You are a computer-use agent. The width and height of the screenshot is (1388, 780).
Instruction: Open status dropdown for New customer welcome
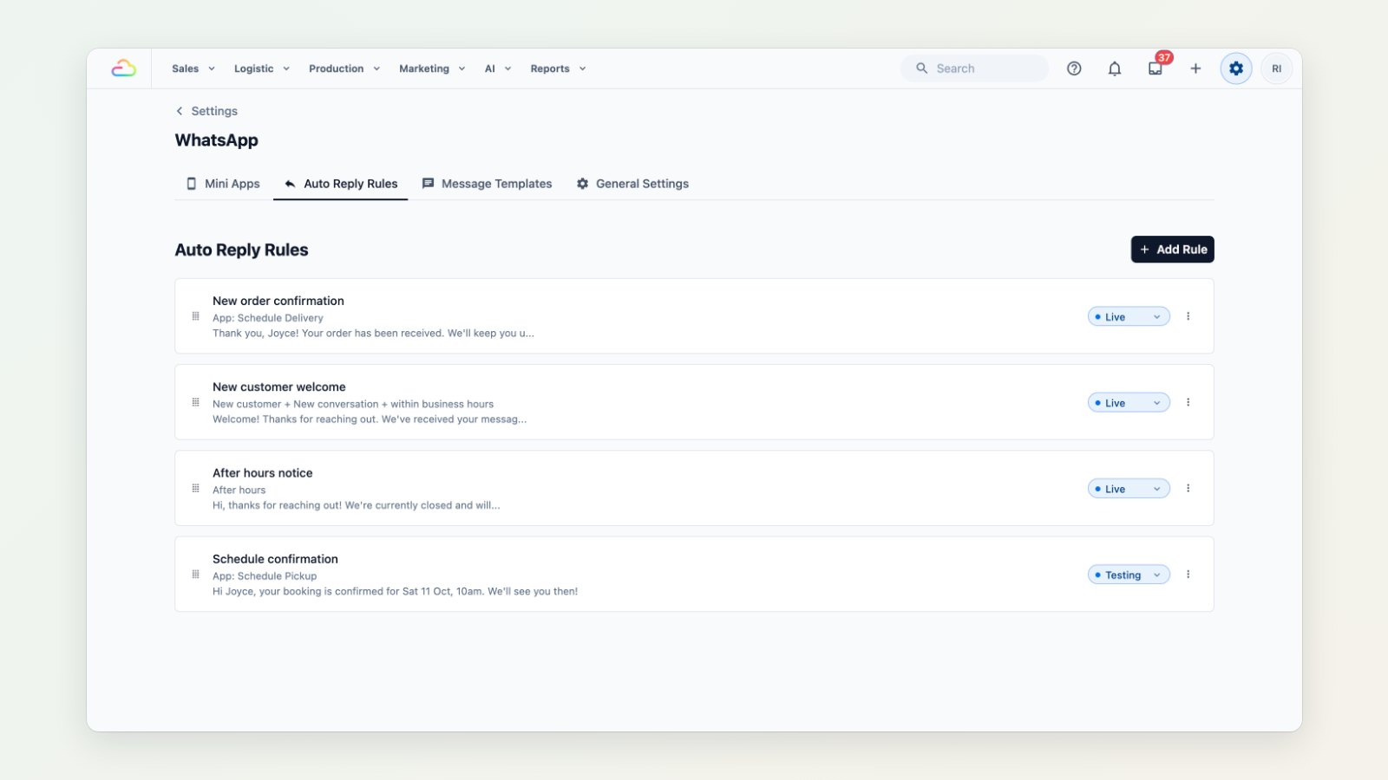(x=1129, y=402)
